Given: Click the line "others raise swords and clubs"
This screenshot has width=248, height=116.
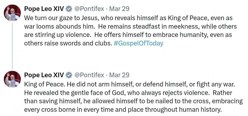Looking at the screenshot, I should point(68,43).
